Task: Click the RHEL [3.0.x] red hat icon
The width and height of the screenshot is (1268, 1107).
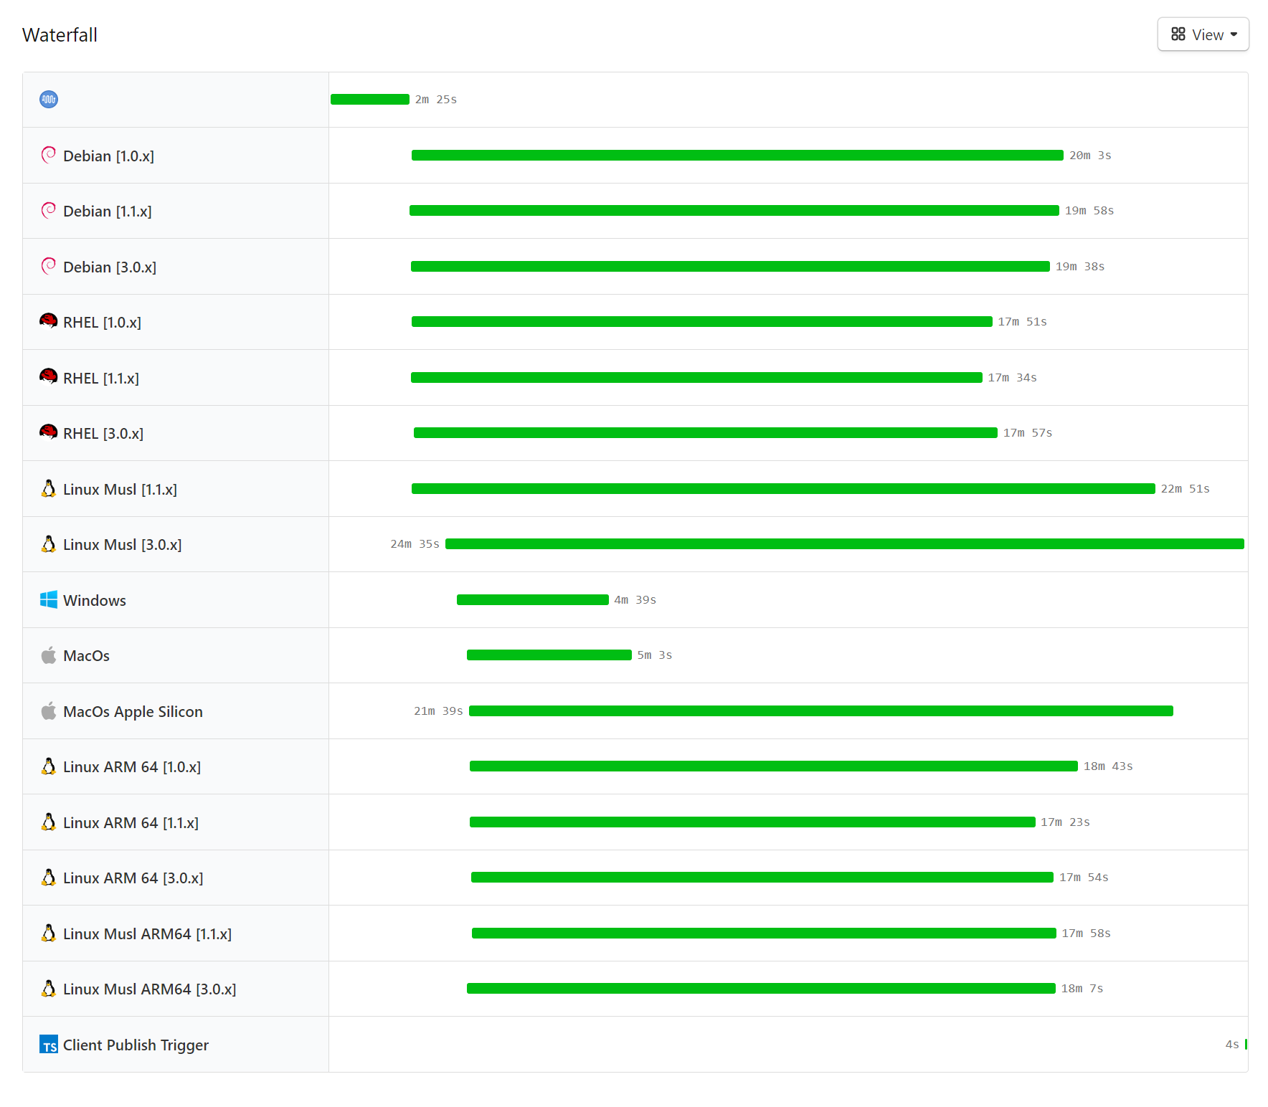Action: (x=48, y=432)
